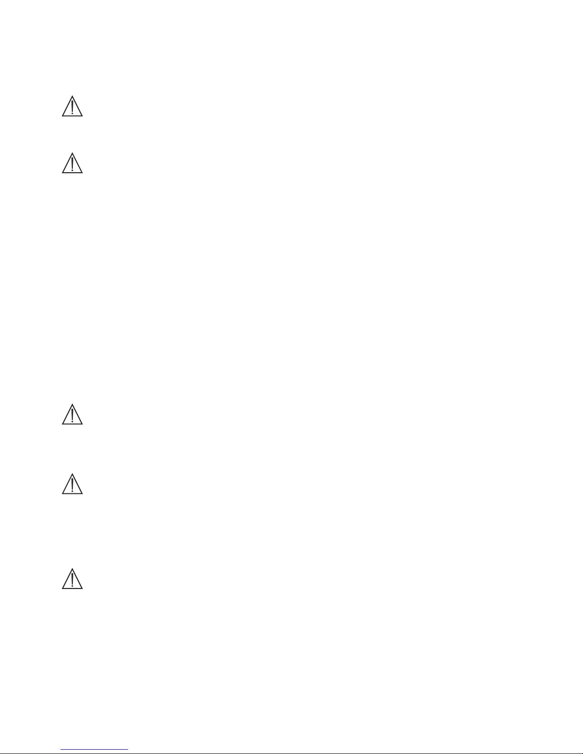Select the second caution triangle from the top
Image resolution: width=583 pixels, height=754 pixels.
pos(72,163)
